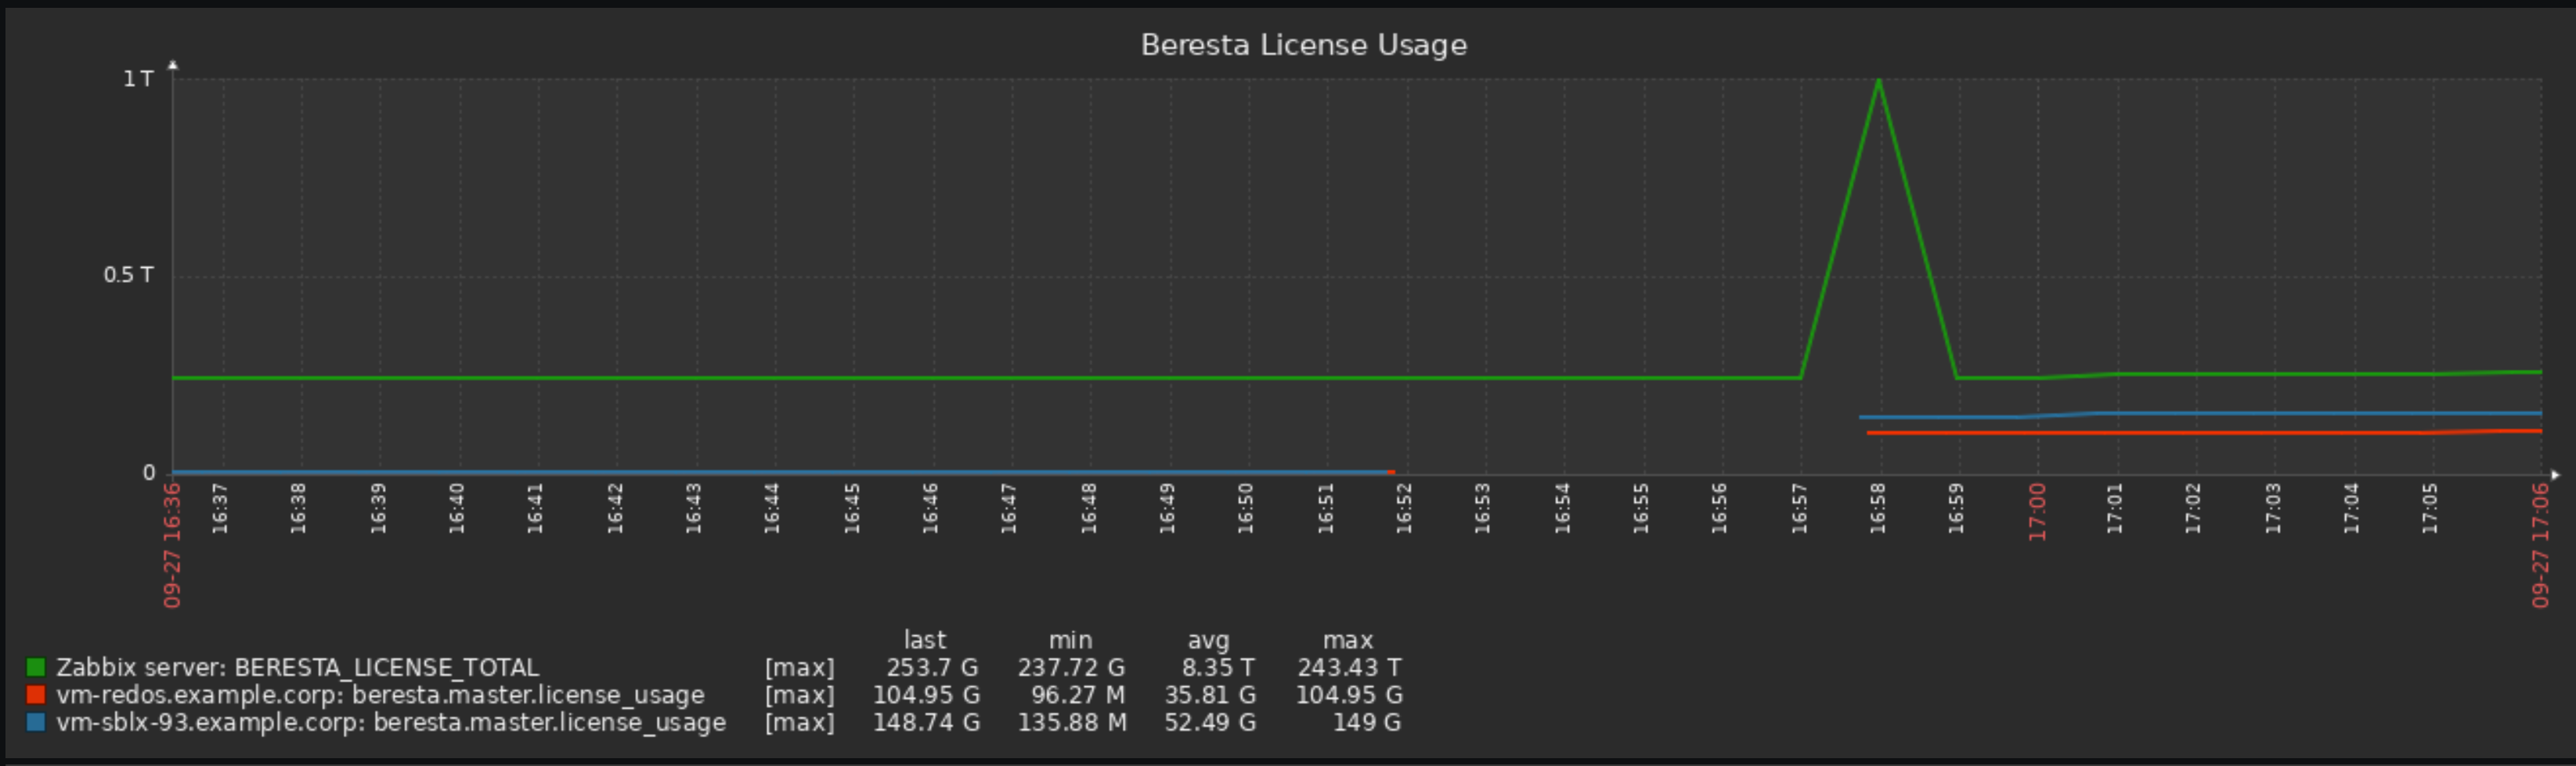The width and height of the screenshot is (2576, 766).
Task: Click the x-axis arrowhead at right end
Action: (x=2555, y=475)
